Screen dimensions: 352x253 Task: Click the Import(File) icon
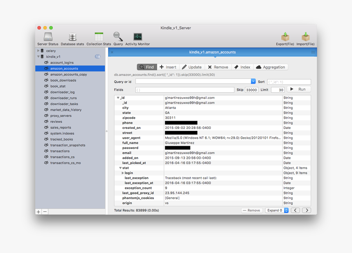pyautogui.click(x=305, y=37)
